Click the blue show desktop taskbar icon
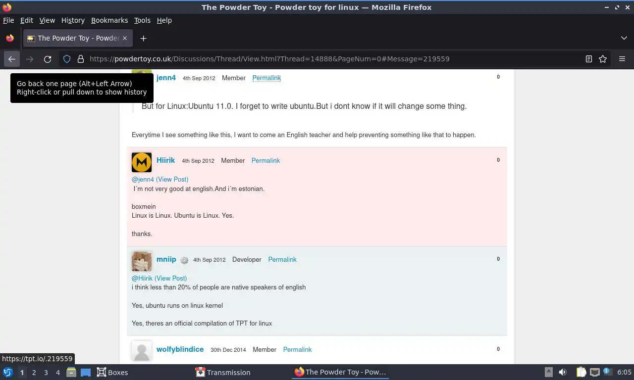Image resolution: width=634 pixels, height=380 pixels. (86, 372)
